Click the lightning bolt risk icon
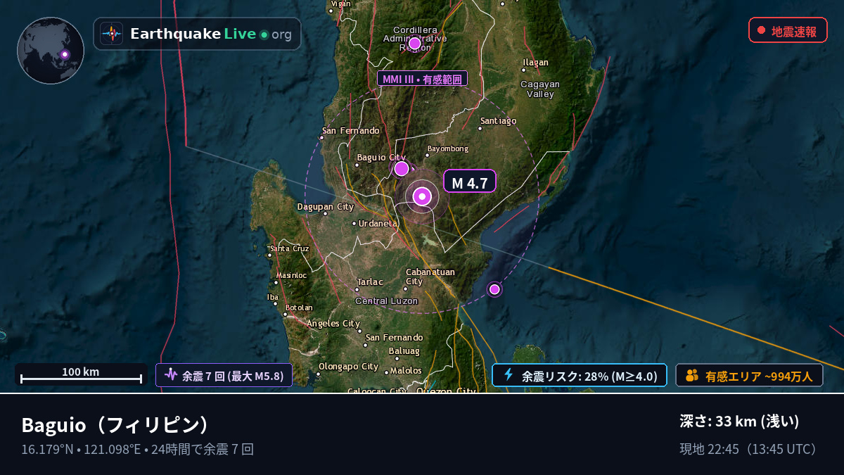The width and height of the screenshot is (844, 475). pos(509,375)
